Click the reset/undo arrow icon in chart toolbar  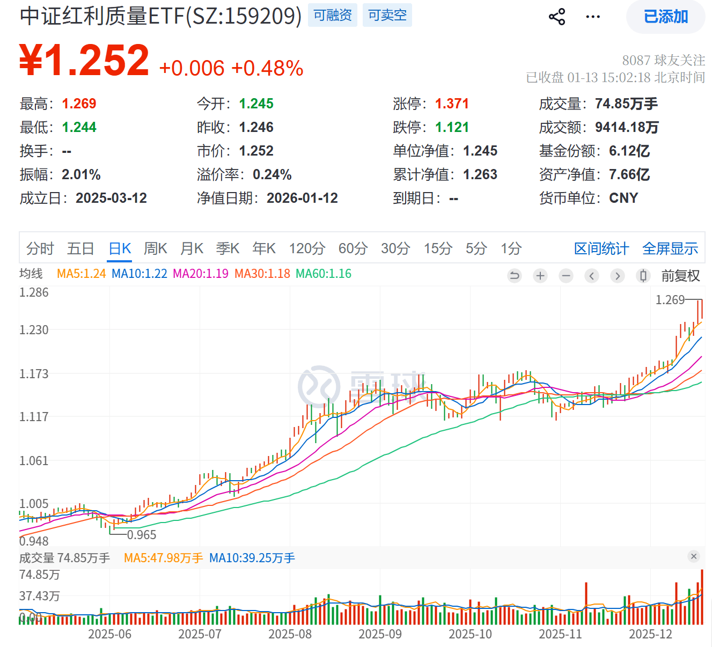(x=514, y=275)
